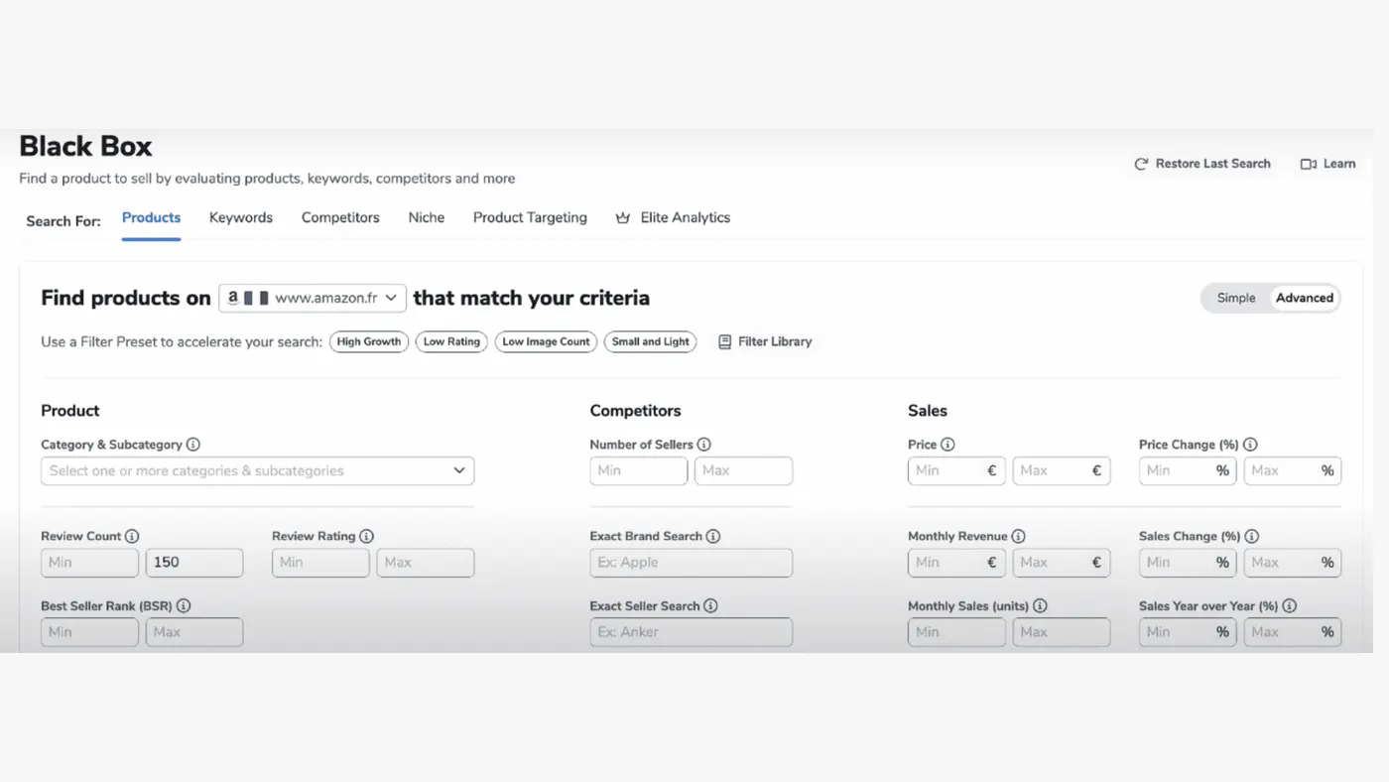Focus the Monthly Revenue Max field

[1062, 563]
